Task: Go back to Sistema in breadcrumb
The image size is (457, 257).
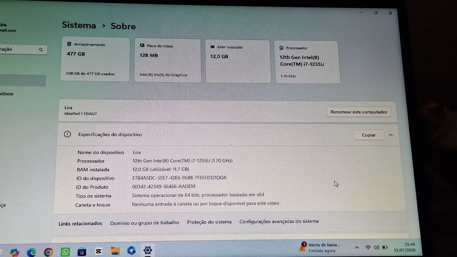Action: click(79, 25)
